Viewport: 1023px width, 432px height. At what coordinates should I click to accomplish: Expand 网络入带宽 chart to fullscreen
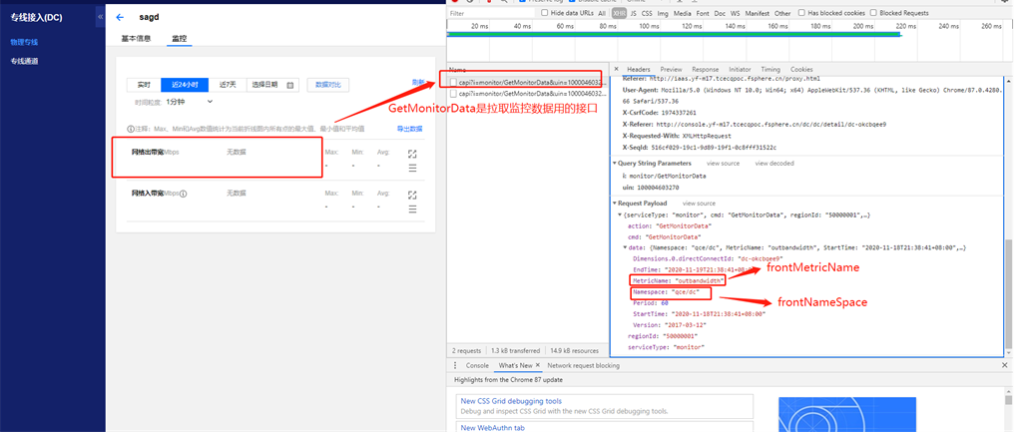(412, 196)
